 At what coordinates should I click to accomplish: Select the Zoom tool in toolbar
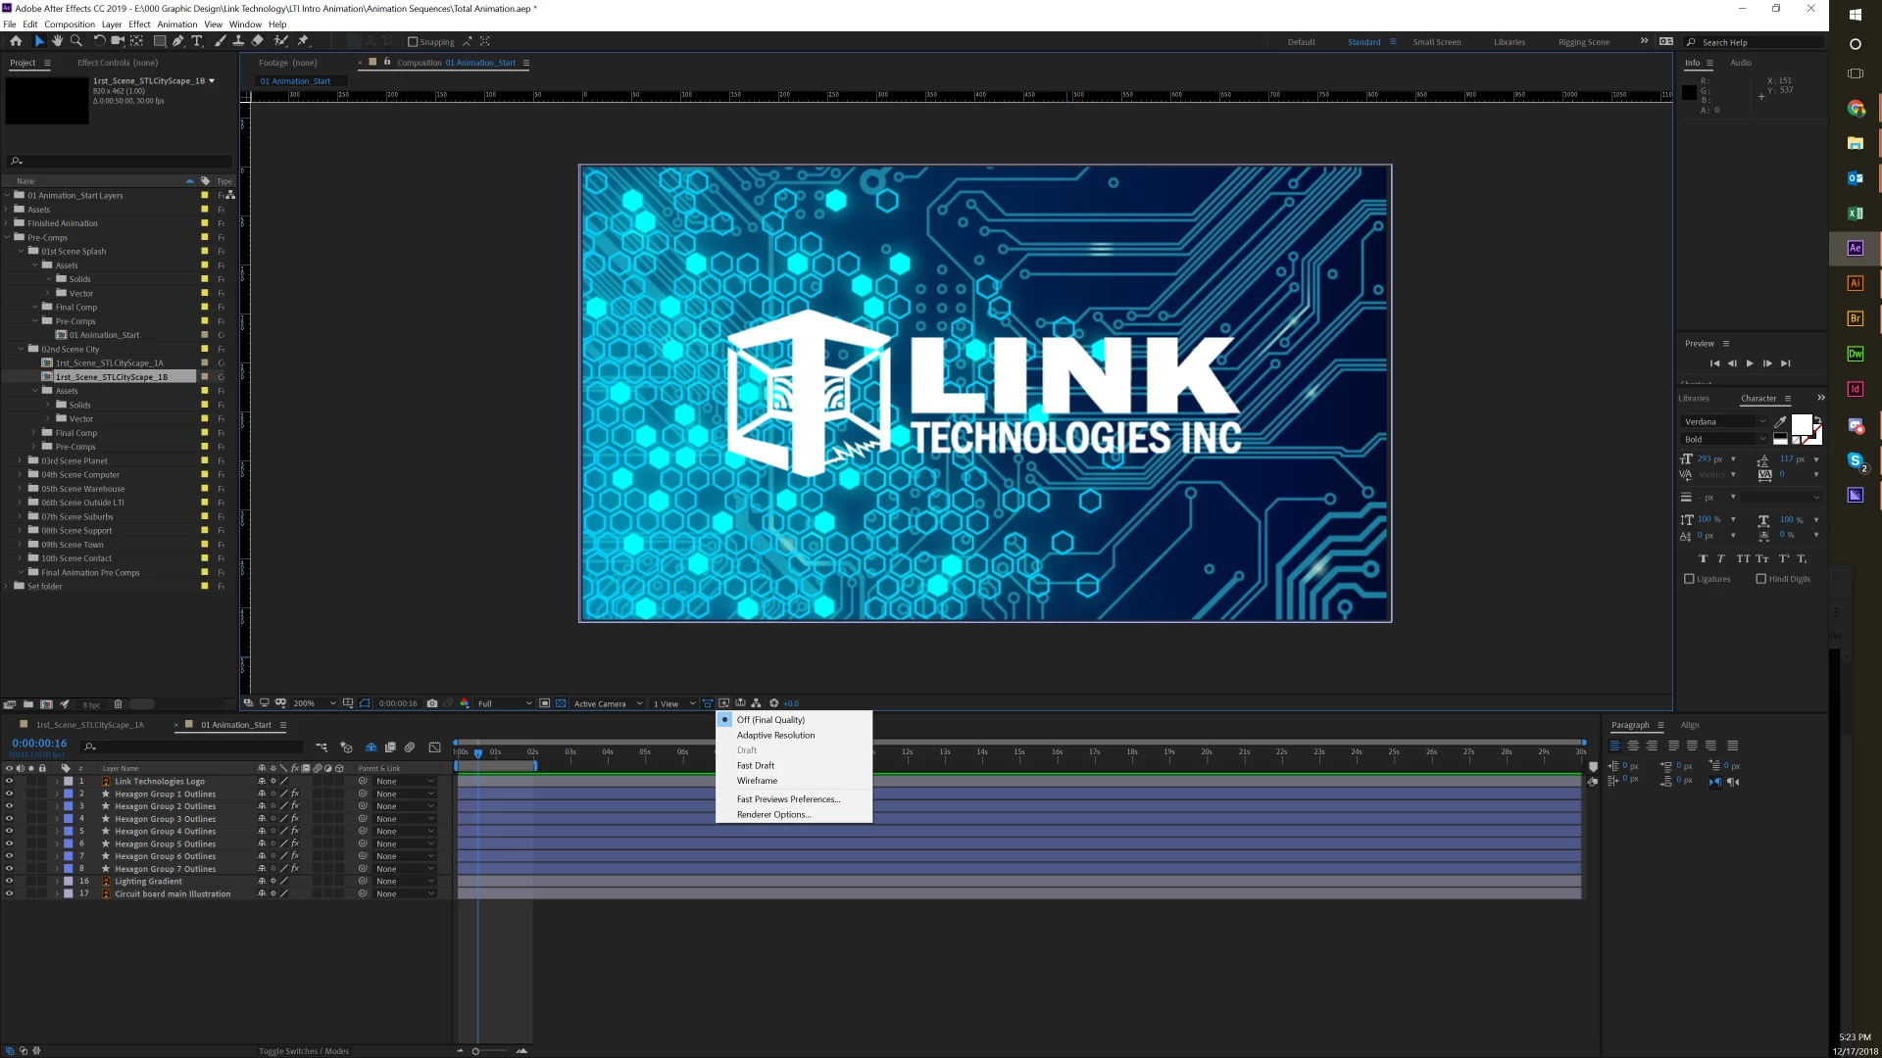point(75,41)
